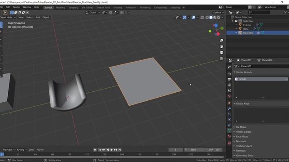
Task: Jump to the timeline start frame button
Action: click(x=99, y=150)
